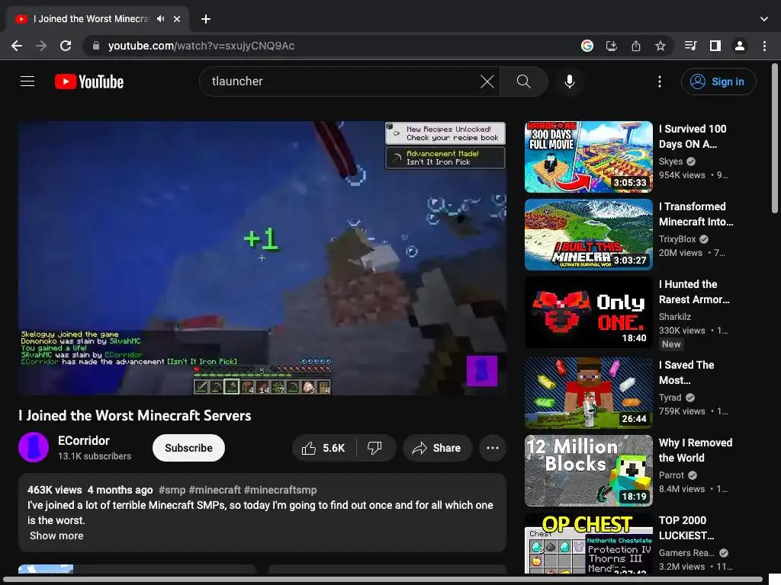Click the address bar URL
This screenshot has height=585, width=781.
point(201,46)
